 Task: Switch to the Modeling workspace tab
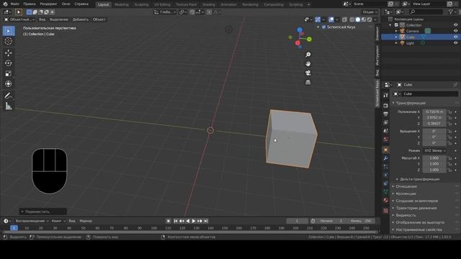(122, 4)
